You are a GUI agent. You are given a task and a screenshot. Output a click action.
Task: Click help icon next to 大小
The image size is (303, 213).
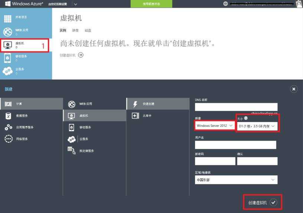coord(246,118)
